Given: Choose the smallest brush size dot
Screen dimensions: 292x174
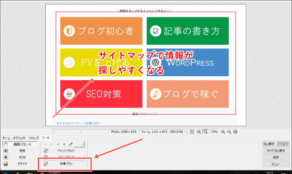Looking at the screenshot, I should tap(45, 144).
